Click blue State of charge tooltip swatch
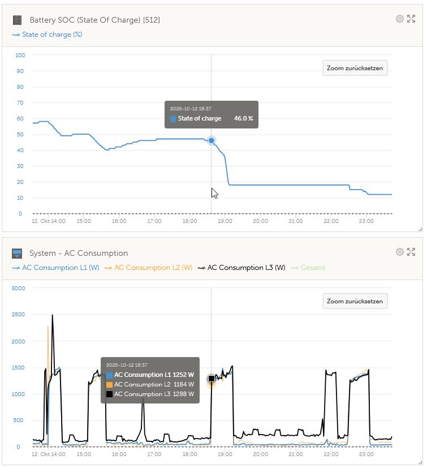 pyautogui.click(x=173, y=119)
